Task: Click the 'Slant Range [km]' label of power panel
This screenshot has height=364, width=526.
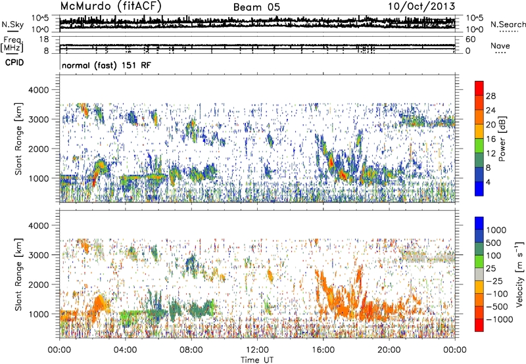Action: tap(18, 139)
